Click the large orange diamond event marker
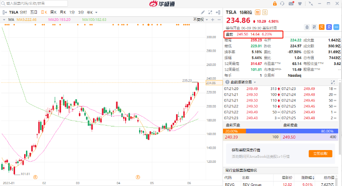 pyautogui.click(x=148, y=25)
